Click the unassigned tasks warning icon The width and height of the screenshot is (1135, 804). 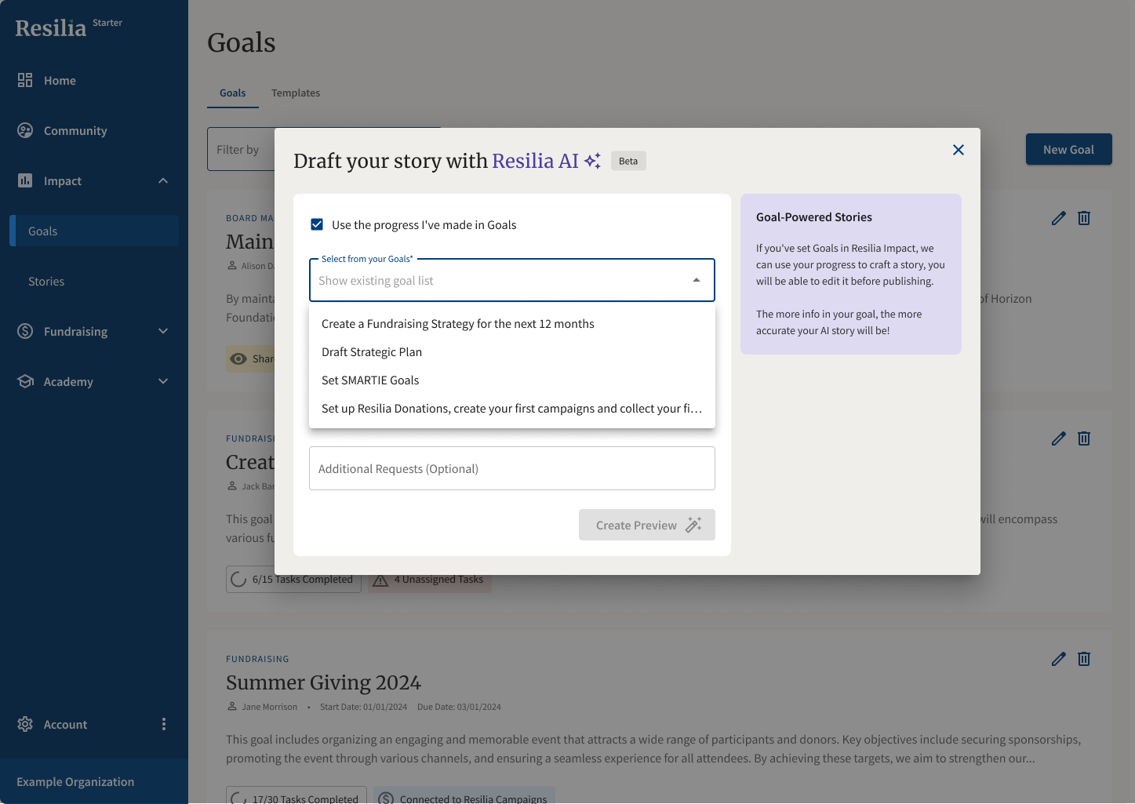click(380, 580)
